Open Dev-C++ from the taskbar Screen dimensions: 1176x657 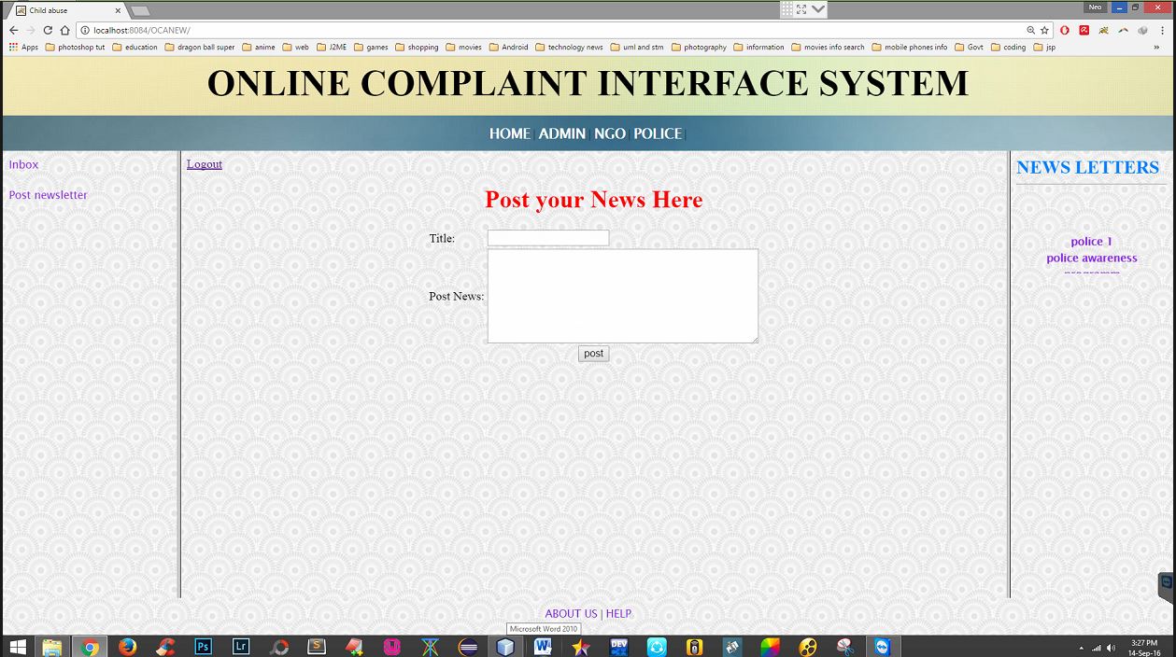tap(619, 646)
